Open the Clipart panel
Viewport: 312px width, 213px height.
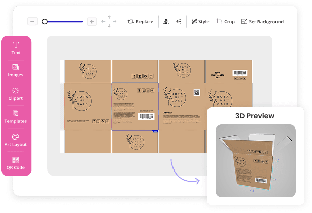[16, 94]
